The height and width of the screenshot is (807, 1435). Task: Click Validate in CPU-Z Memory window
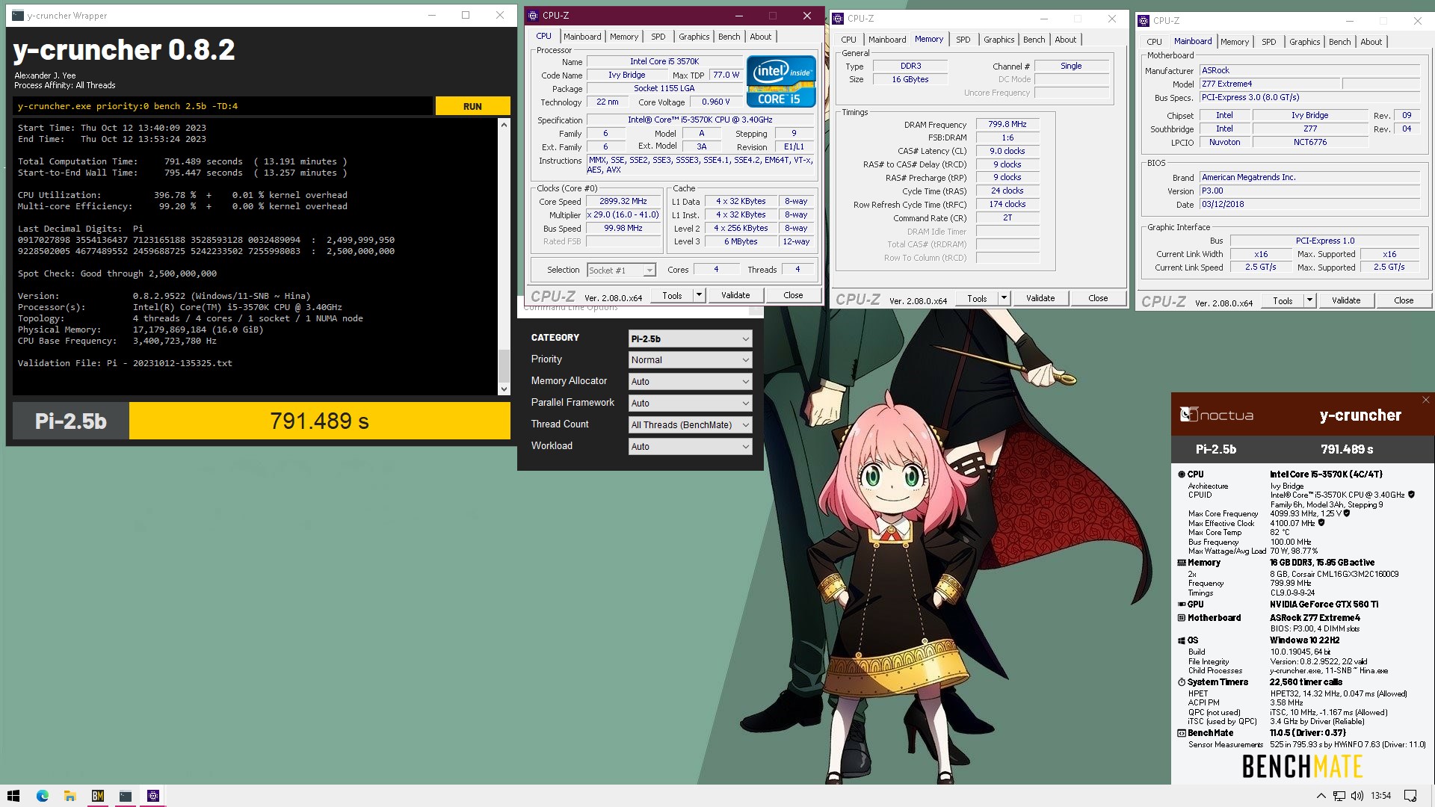pyautogui.click(x=1040, y=298)
